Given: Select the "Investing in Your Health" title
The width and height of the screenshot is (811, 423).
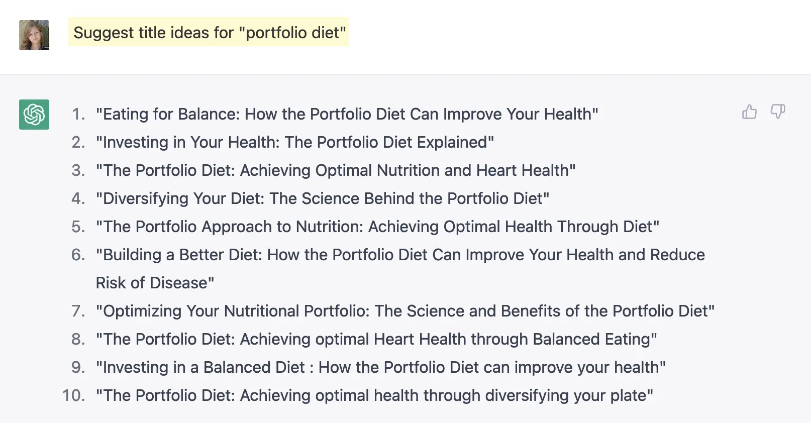Looking at the screenshot, I should pyautogui.click(x=295, y=142).
